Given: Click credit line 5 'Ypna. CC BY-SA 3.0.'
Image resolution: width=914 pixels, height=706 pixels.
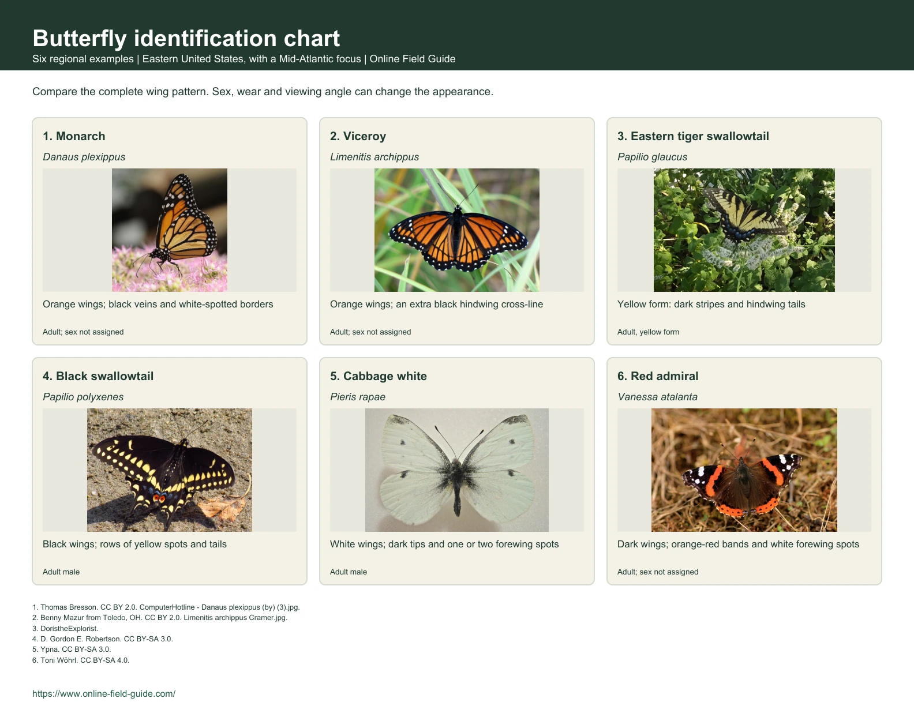Looking at the screenshot, I should point(72,649).
